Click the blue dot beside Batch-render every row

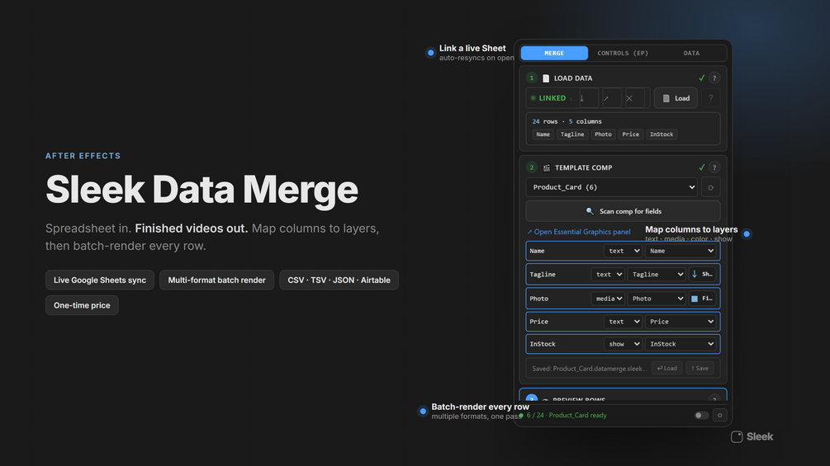(422, 411)
